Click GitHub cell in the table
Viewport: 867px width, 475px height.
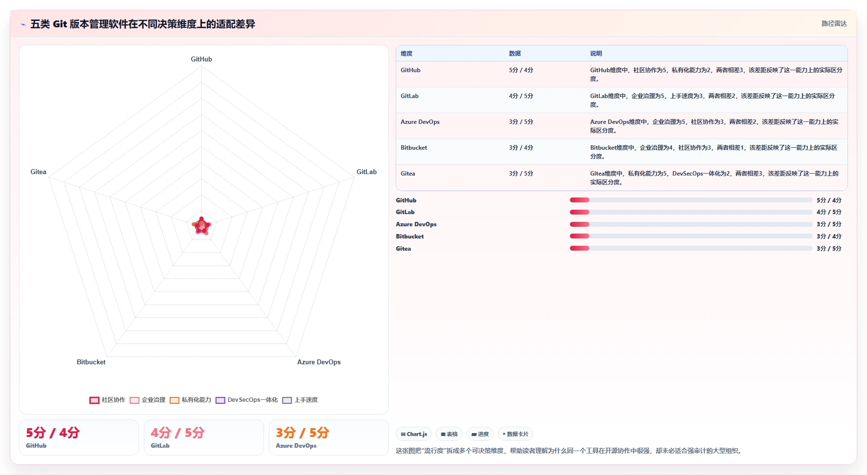coord(410,70)
